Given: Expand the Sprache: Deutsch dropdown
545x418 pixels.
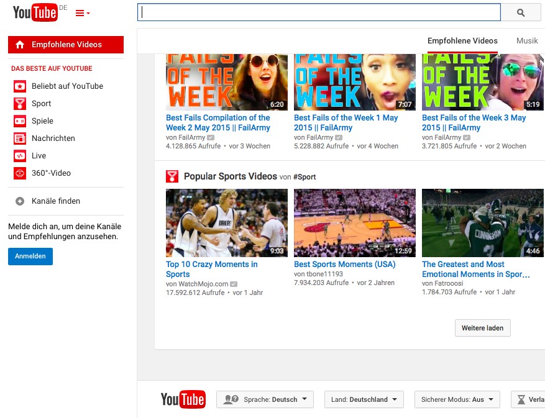Looking at the screenshot, I should coord(265,399).
